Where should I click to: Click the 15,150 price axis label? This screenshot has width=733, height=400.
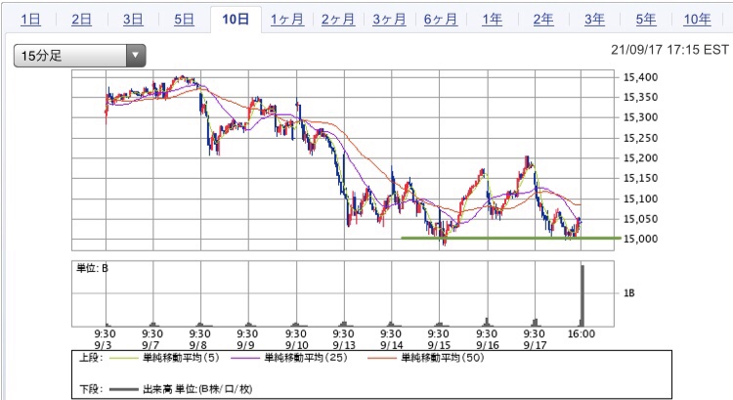click(640, 178)
